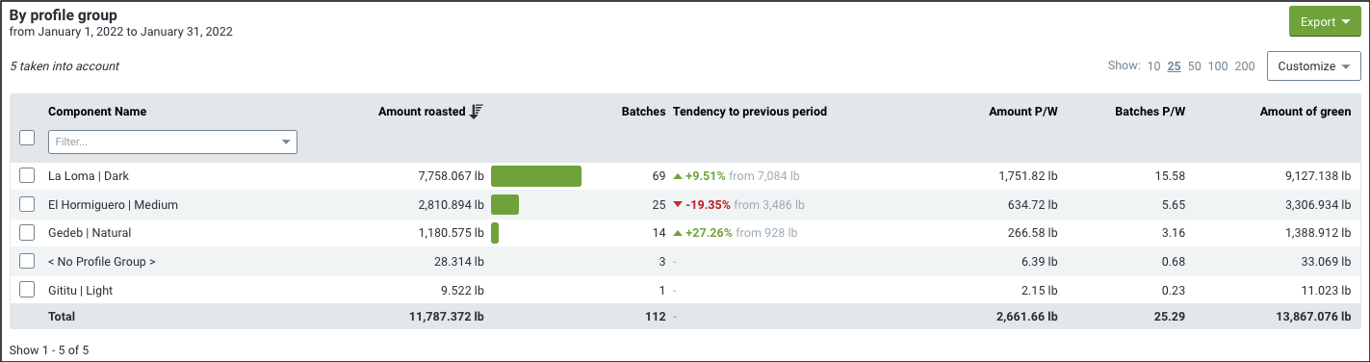Open the Component Name filter dropdown arrow
The height and width of the screenshot is (362, 1370).
[286, 142]
